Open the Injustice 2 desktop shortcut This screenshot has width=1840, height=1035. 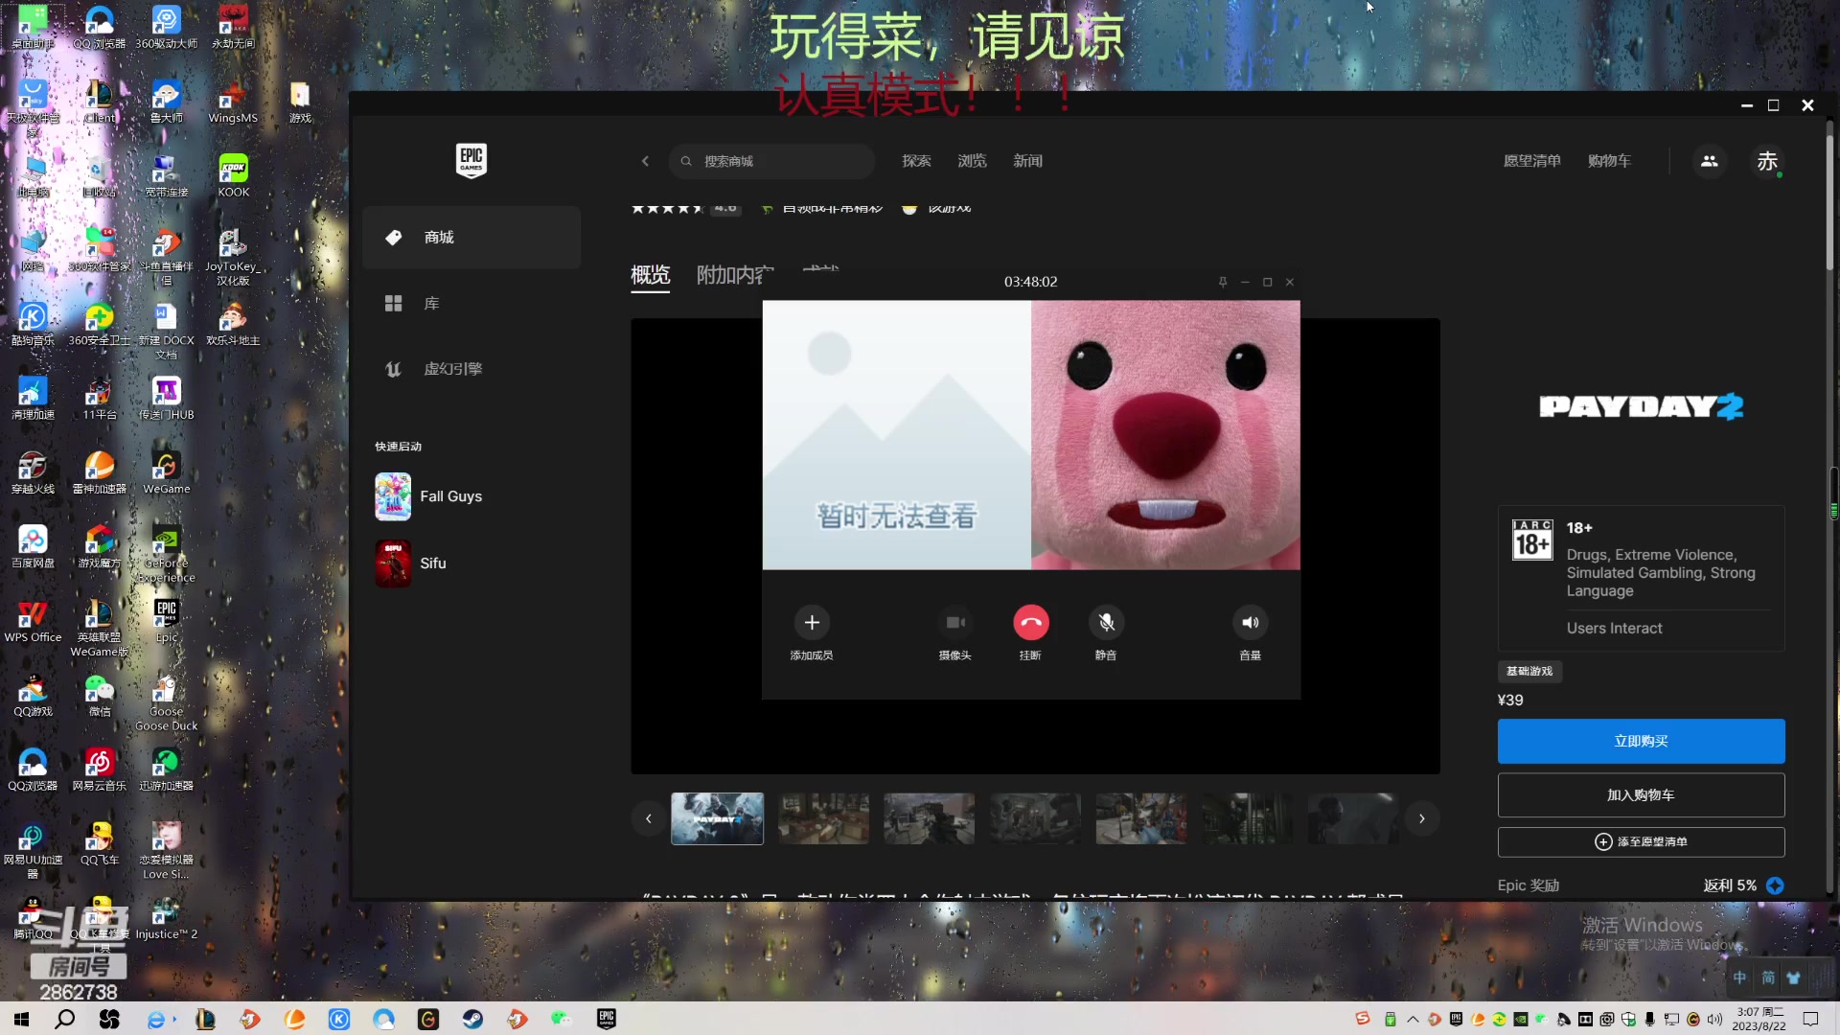click(166, 918)
